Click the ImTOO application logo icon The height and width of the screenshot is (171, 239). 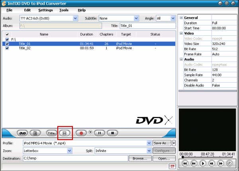pos(4,4)
